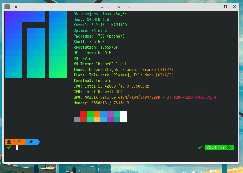Click the top-row red color block
The width and height of the screenshot is (243, 173).
[84, 114]
